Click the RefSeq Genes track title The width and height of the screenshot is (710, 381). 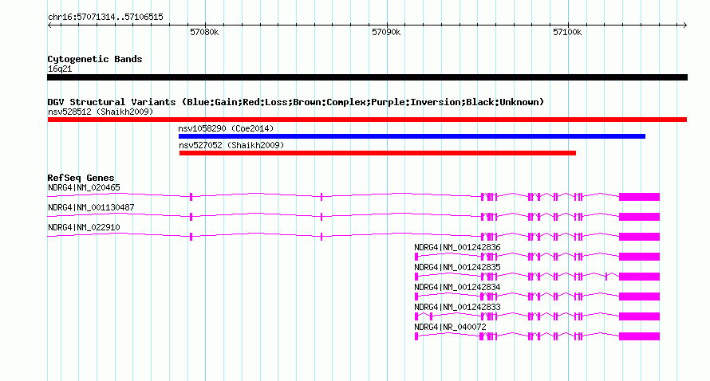[x=81, y=178]
